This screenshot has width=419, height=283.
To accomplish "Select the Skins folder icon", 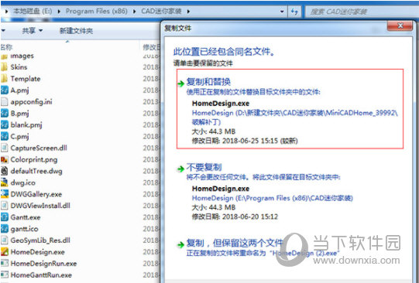I will coord(4,67).
